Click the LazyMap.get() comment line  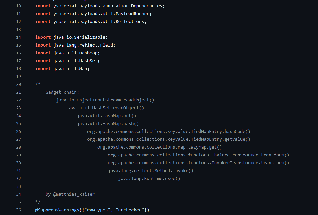click(160, 147)
